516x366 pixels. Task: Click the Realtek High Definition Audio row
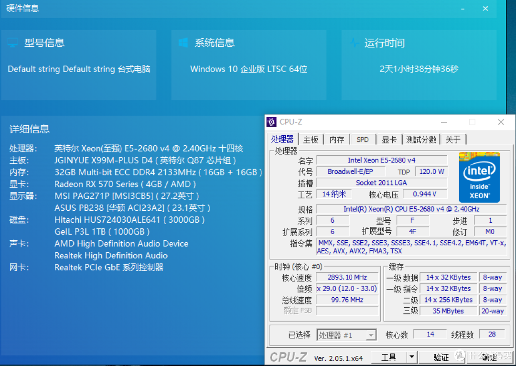point(111,256)
